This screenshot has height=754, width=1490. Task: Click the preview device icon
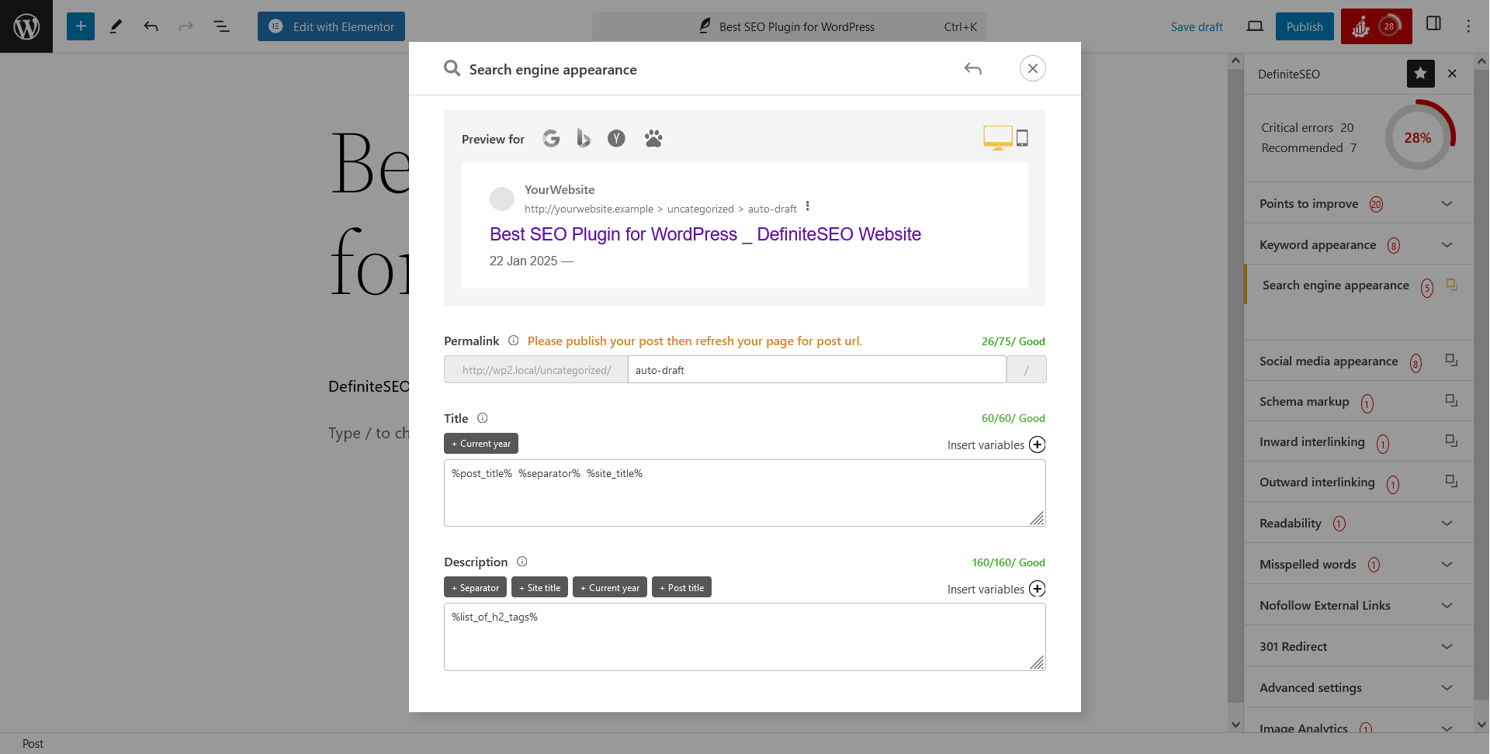point(1255,26)
